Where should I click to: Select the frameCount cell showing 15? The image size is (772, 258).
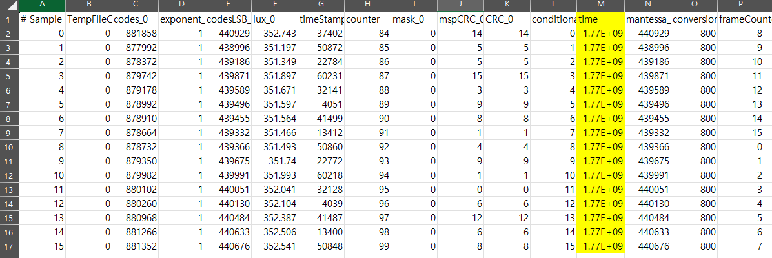[744, 132]
